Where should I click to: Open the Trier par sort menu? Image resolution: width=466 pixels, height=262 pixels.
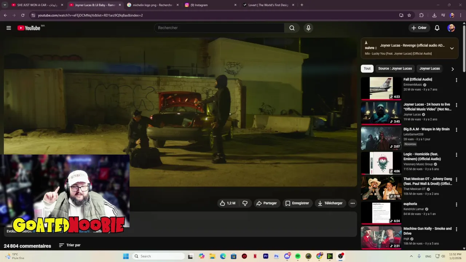70,245
